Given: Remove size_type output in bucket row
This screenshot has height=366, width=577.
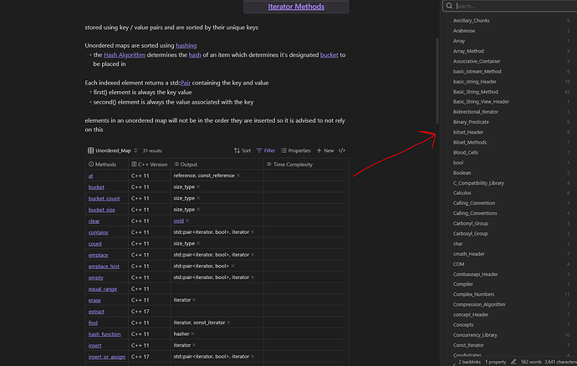Looking at the screenshot, I should 198,187.
